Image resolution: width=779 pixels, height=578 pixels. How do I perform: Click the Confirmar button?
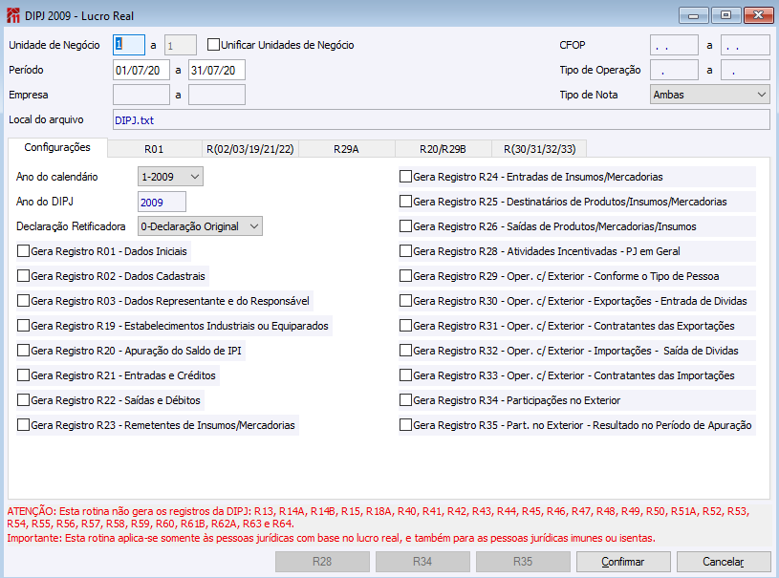[623, 562]
